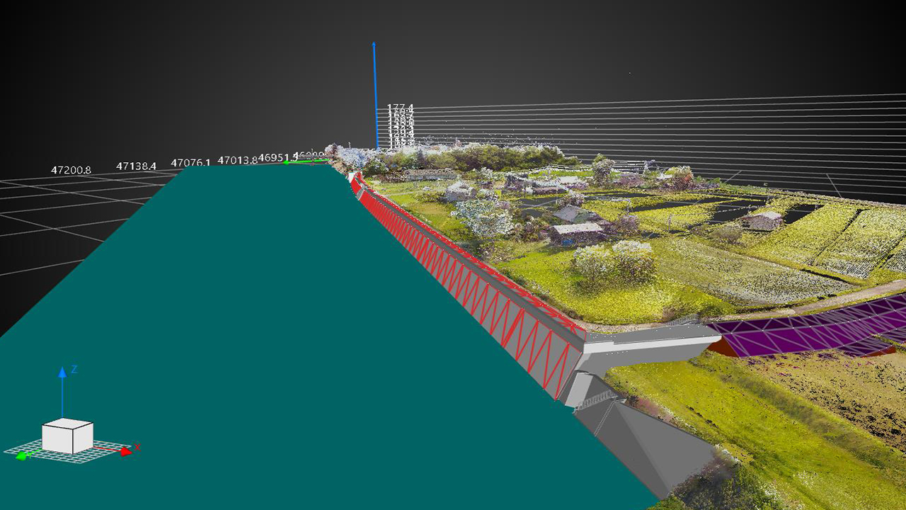Click the small green axis arrow near 46951
This screenshot has height=510, width=906.
pos(287,162)
